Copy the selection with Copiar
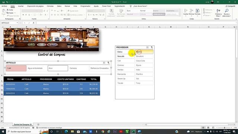The width and height of the screenshot is (238, 134). coord(10,13)
